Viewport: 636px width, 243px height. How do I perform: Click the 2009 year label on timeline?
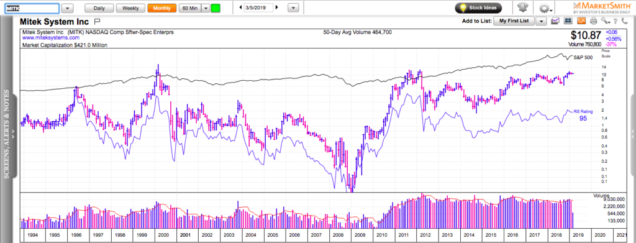click(x=360, y=235)
